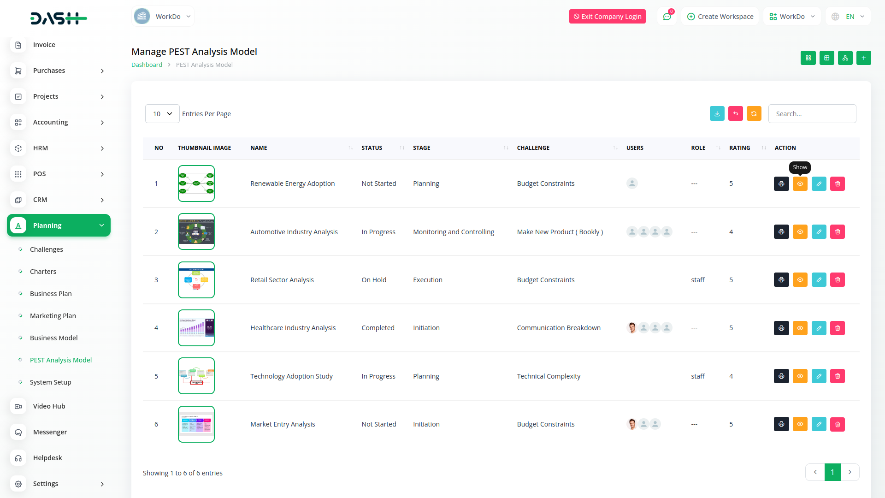View Technology Adoption Study eye icon
The width and height of the screenshot is (885, 498).
coord(800,376)
